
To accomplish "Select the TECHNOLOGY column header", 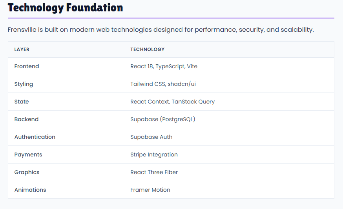I will 148,49.
